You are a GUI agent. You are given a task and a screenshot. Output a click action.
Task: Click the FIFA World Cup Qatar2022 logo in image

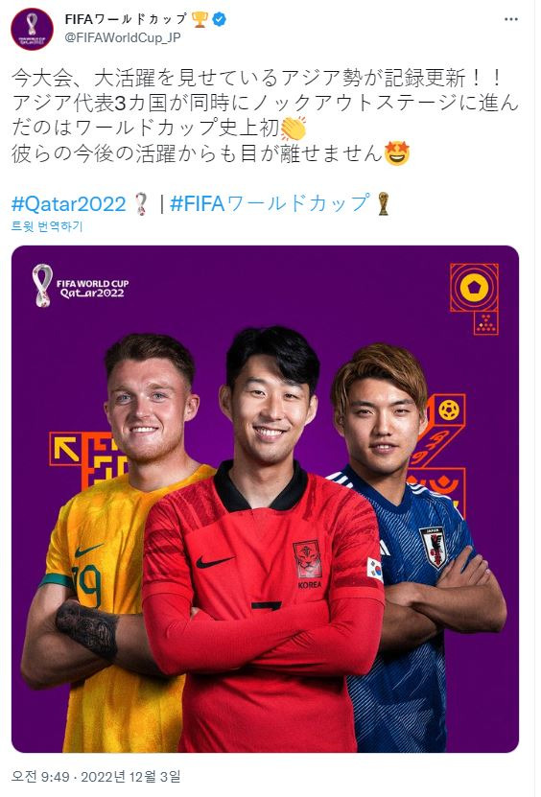81,286
